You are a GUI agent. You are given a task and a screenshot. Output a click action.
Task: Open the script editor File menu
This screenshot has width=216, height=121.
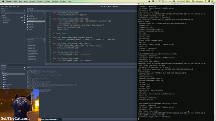pyautogui.click(x=28, y=11)
